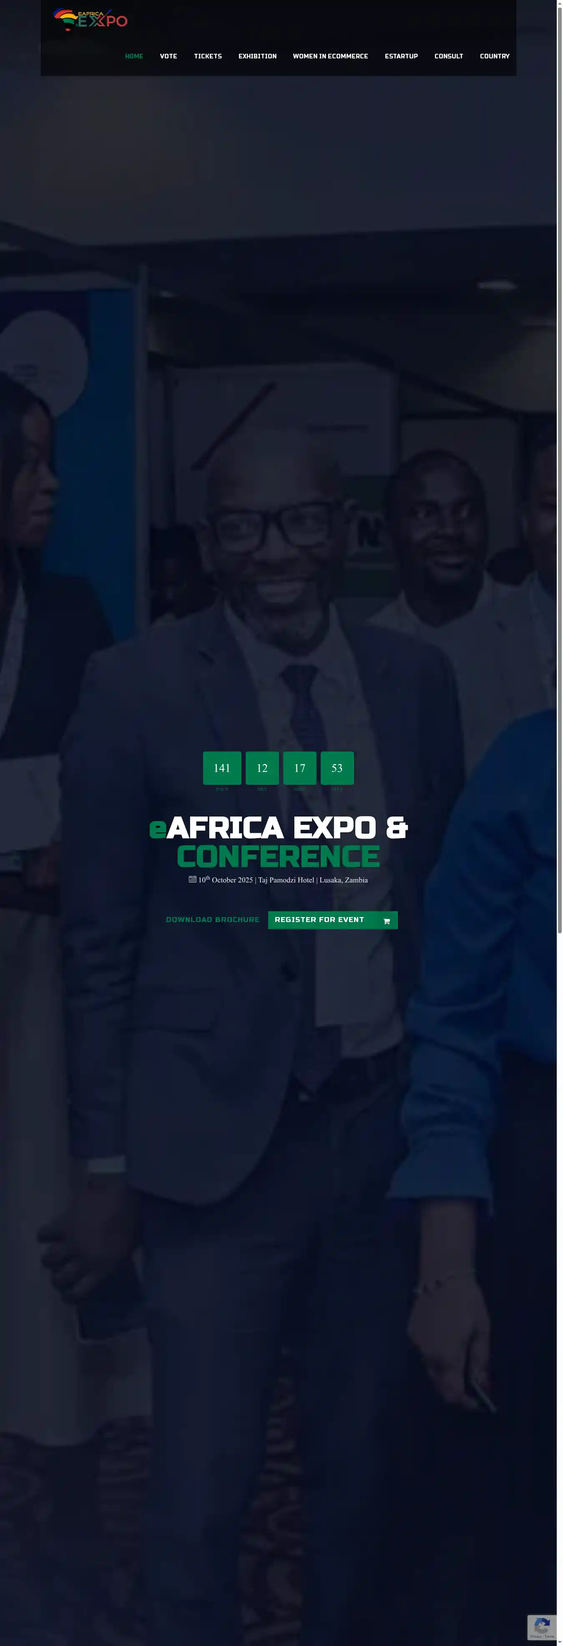Click the Download Brochure link
This screenshot has height=1646, width=563.
213,920
